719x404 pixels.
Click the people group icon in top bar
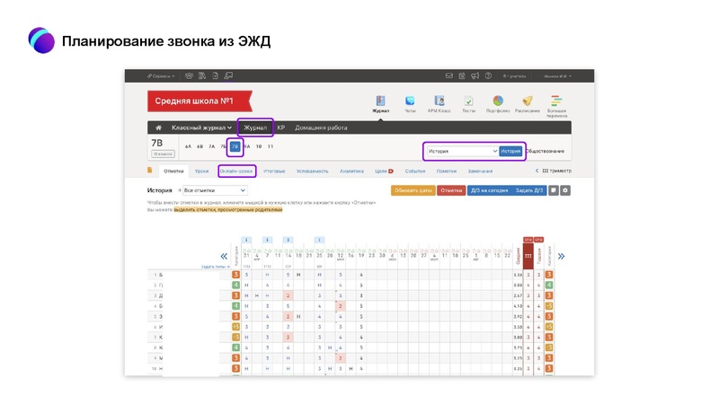(189, 76)
